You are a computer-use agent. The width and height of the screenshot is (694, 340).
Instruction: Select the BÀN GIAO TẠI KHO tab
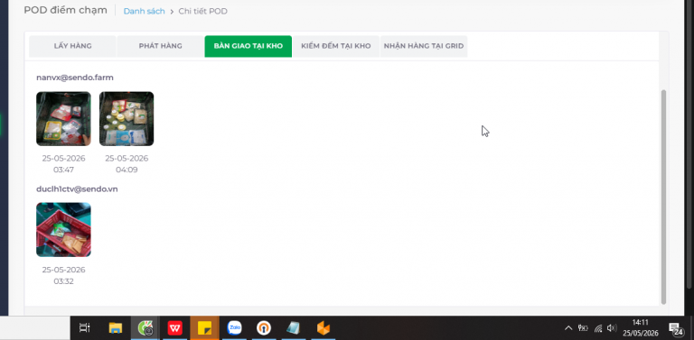coord(248,46)
